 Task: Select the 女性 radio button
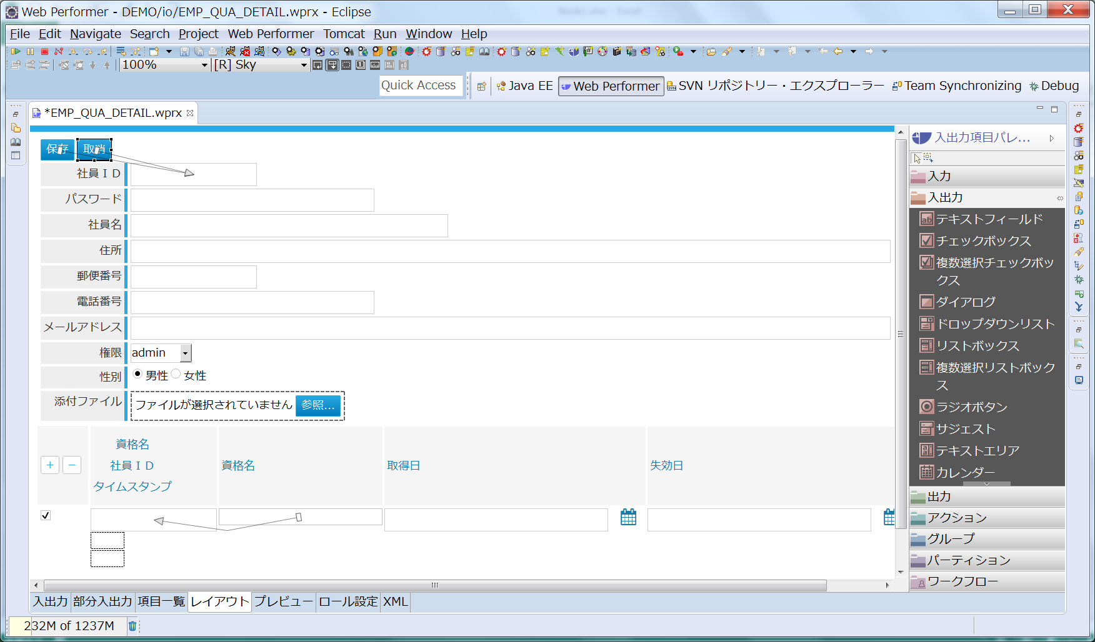coord(176,374)
